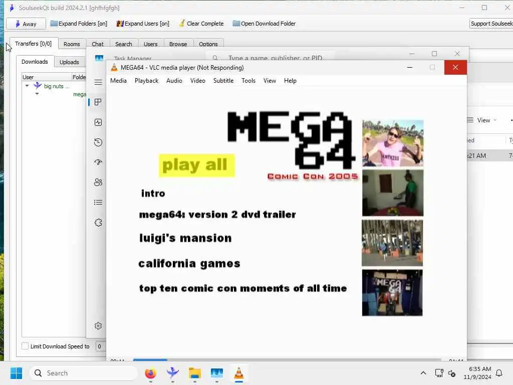This screenshot has height=385, width=513.
Task: Select intro in the DVD menu
Action: [x=153, y=193]
